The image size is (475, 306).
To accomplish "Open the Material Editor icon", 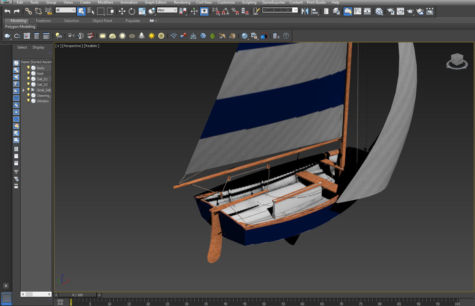I will click(x=379, y=11).
